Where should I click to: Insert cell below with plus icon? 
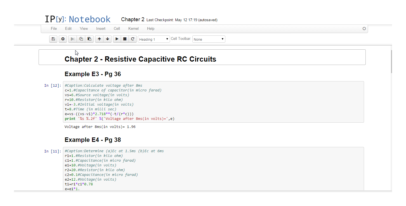click(63, 39)
